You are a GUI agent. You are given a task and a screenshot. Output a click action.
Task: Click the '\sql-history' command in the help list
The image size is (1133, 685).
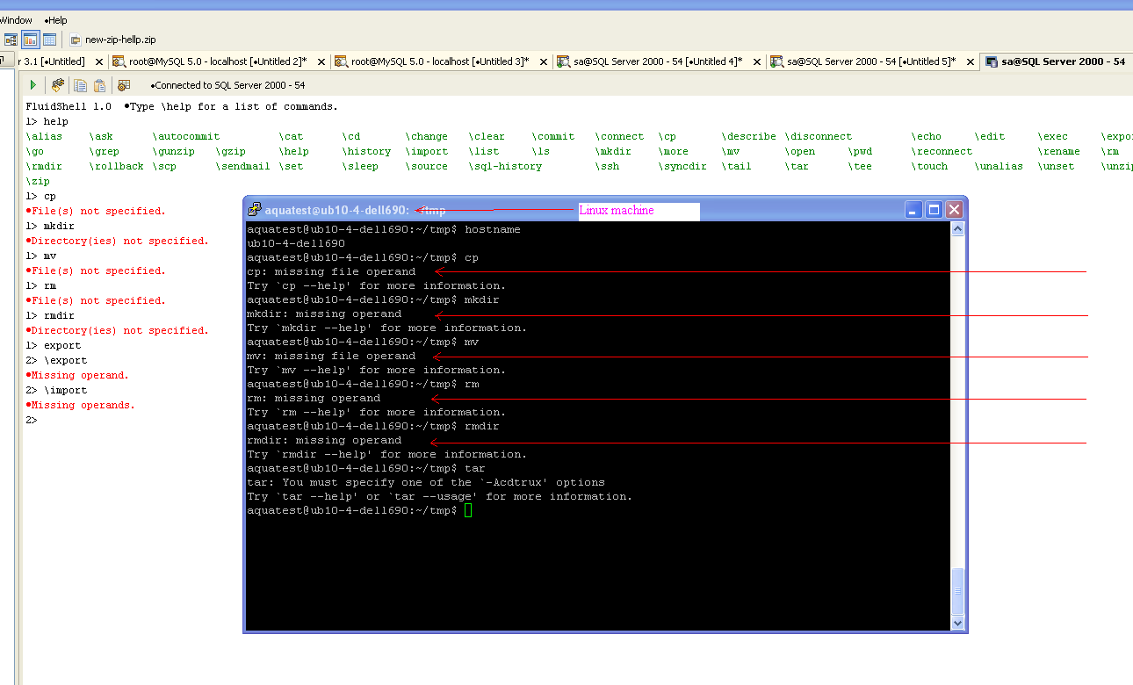coord(506,166)
